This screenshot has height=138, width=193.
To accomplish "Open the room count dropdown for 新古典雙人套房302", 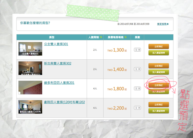I will coord(137,69).
